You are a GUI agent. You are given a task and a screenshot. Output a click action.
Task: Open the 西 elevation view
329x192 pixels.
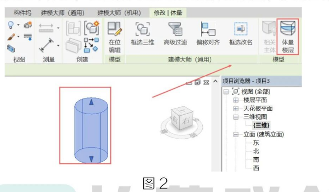[256, 168]
